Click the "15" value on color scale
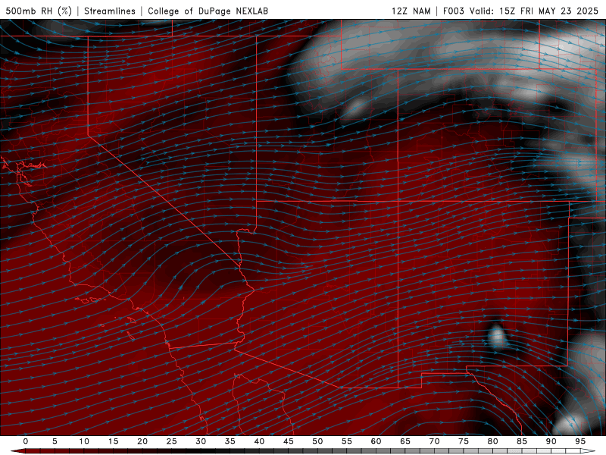This screenshot has width=606, height=455. coord(113,441)
